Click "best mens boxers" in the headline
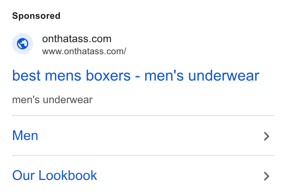The width and height of the screenshot is (286, 195). pyautogui.click(x=71, y=76)
